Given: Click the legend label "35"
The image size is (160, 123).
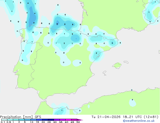Looking at the screenshot, I should pyautogui.click(x=61, y=122).
